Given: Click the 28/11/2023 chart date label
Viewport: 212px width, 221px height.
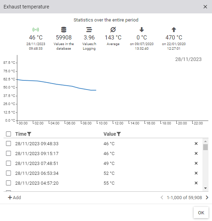Looking at the screenshot, I should coord(188,59).
